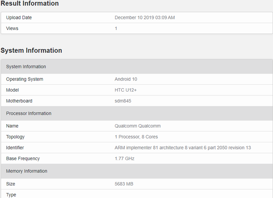Click the 'Result Information' heading
Image resolution: width=273 pixels, height=198 pixels.
[x=30, y=3]
